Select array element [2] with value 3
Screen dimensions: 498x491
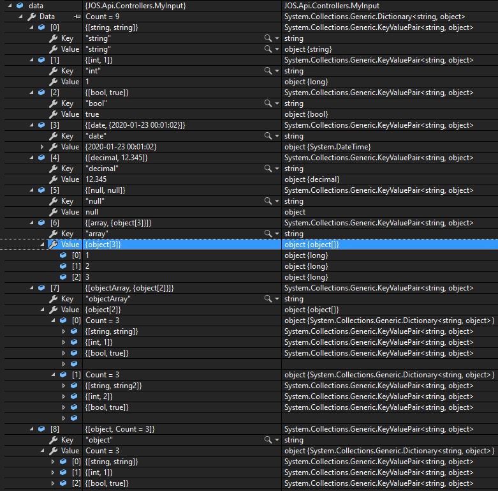[x=249, y=277]
